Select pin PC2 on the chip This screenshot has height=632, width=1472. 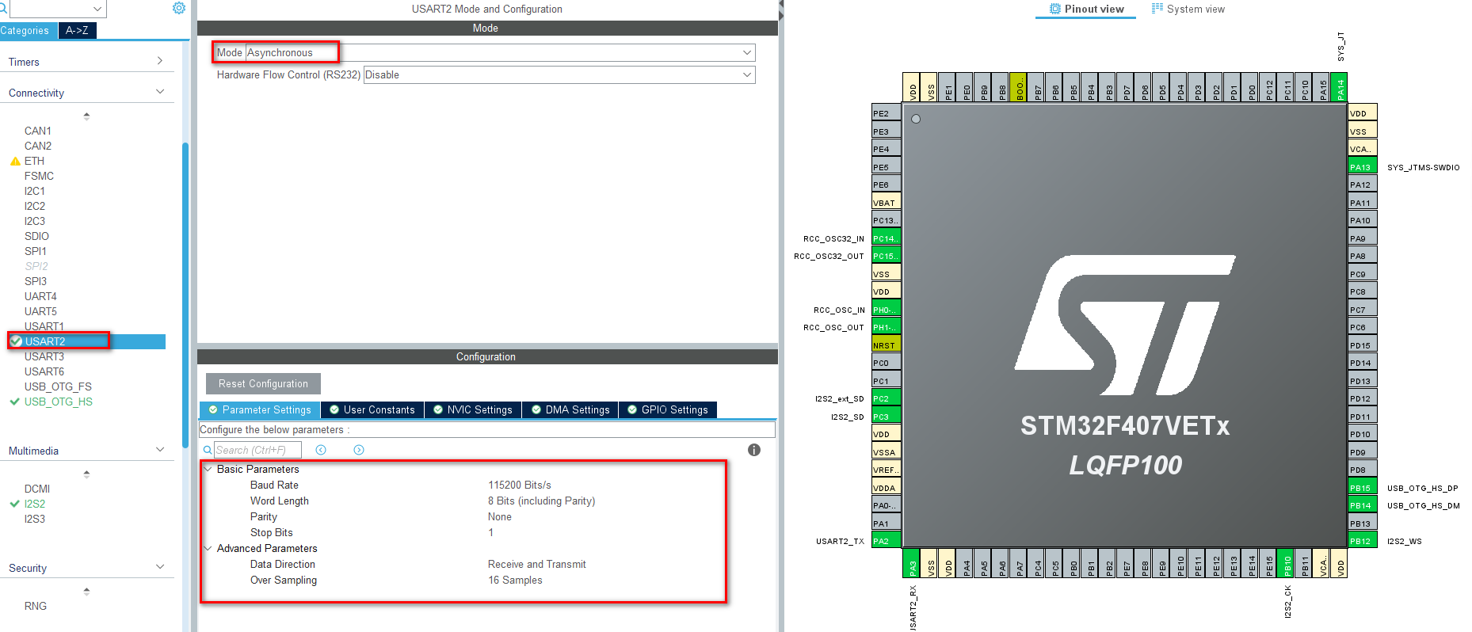[x=886, y=398]
